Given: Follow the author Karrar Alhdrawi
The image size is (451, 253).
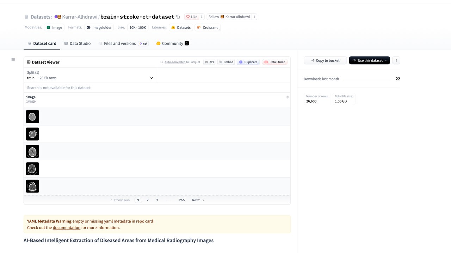Looking at the screenshot, I should [x=229, y=17].
